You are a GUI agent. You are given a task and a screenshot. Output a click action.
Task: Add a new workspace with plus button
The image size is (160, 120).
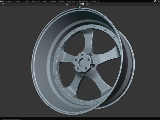[x=98, y=1]
